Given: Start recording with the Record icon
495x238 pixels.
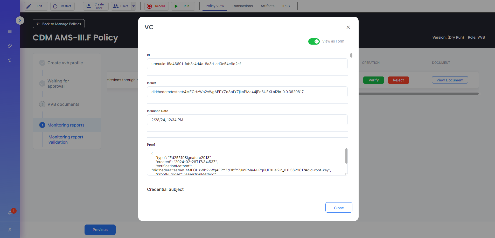Looking at the screenshot, I should pos(149,6).
